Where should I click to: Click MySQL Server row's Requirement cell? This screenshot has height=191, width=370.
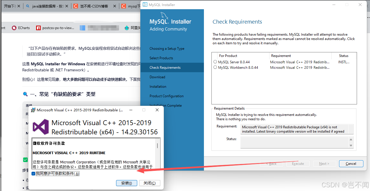(300, 62)
